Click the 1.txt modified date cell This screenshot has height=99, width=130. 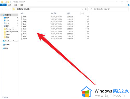click(56, 17)
